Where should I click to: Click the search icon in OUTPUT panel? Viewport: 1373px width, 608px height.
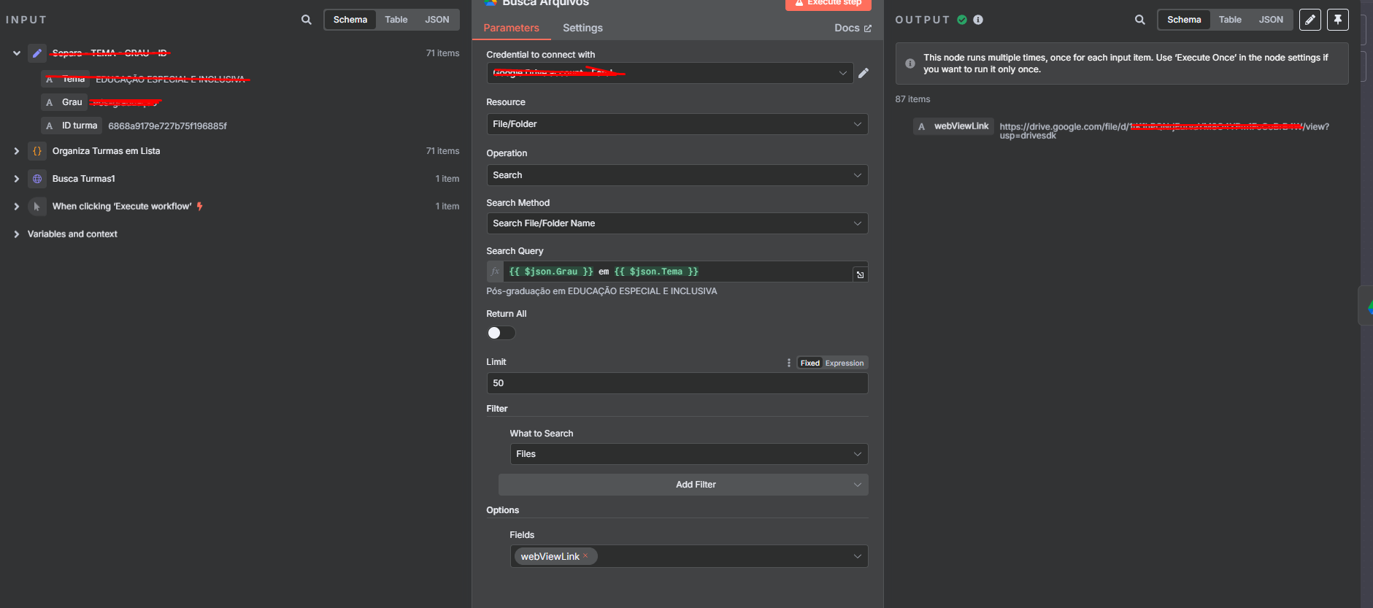click(1139, 20)
